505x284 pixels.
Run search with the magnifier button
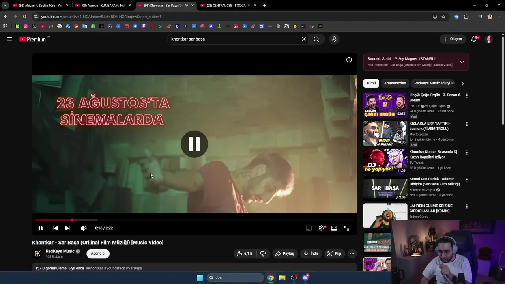point(316,39)
